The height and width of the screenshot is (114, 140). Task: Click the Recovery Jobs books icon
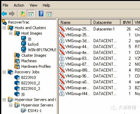click(x=11, y=72)
